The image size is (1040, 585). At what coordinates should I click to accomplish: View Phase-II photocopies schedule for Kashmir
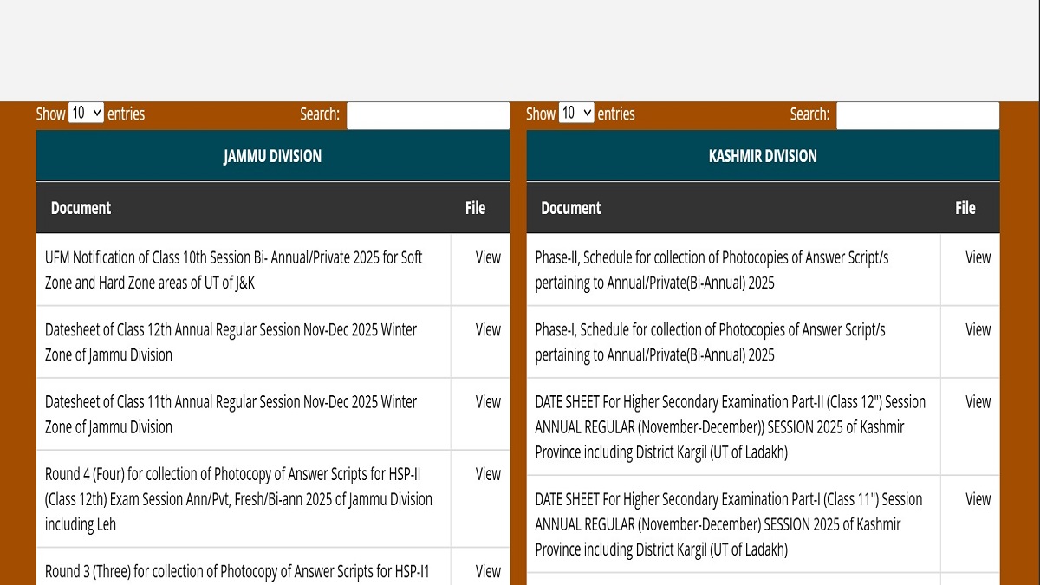tap(978, 257)
